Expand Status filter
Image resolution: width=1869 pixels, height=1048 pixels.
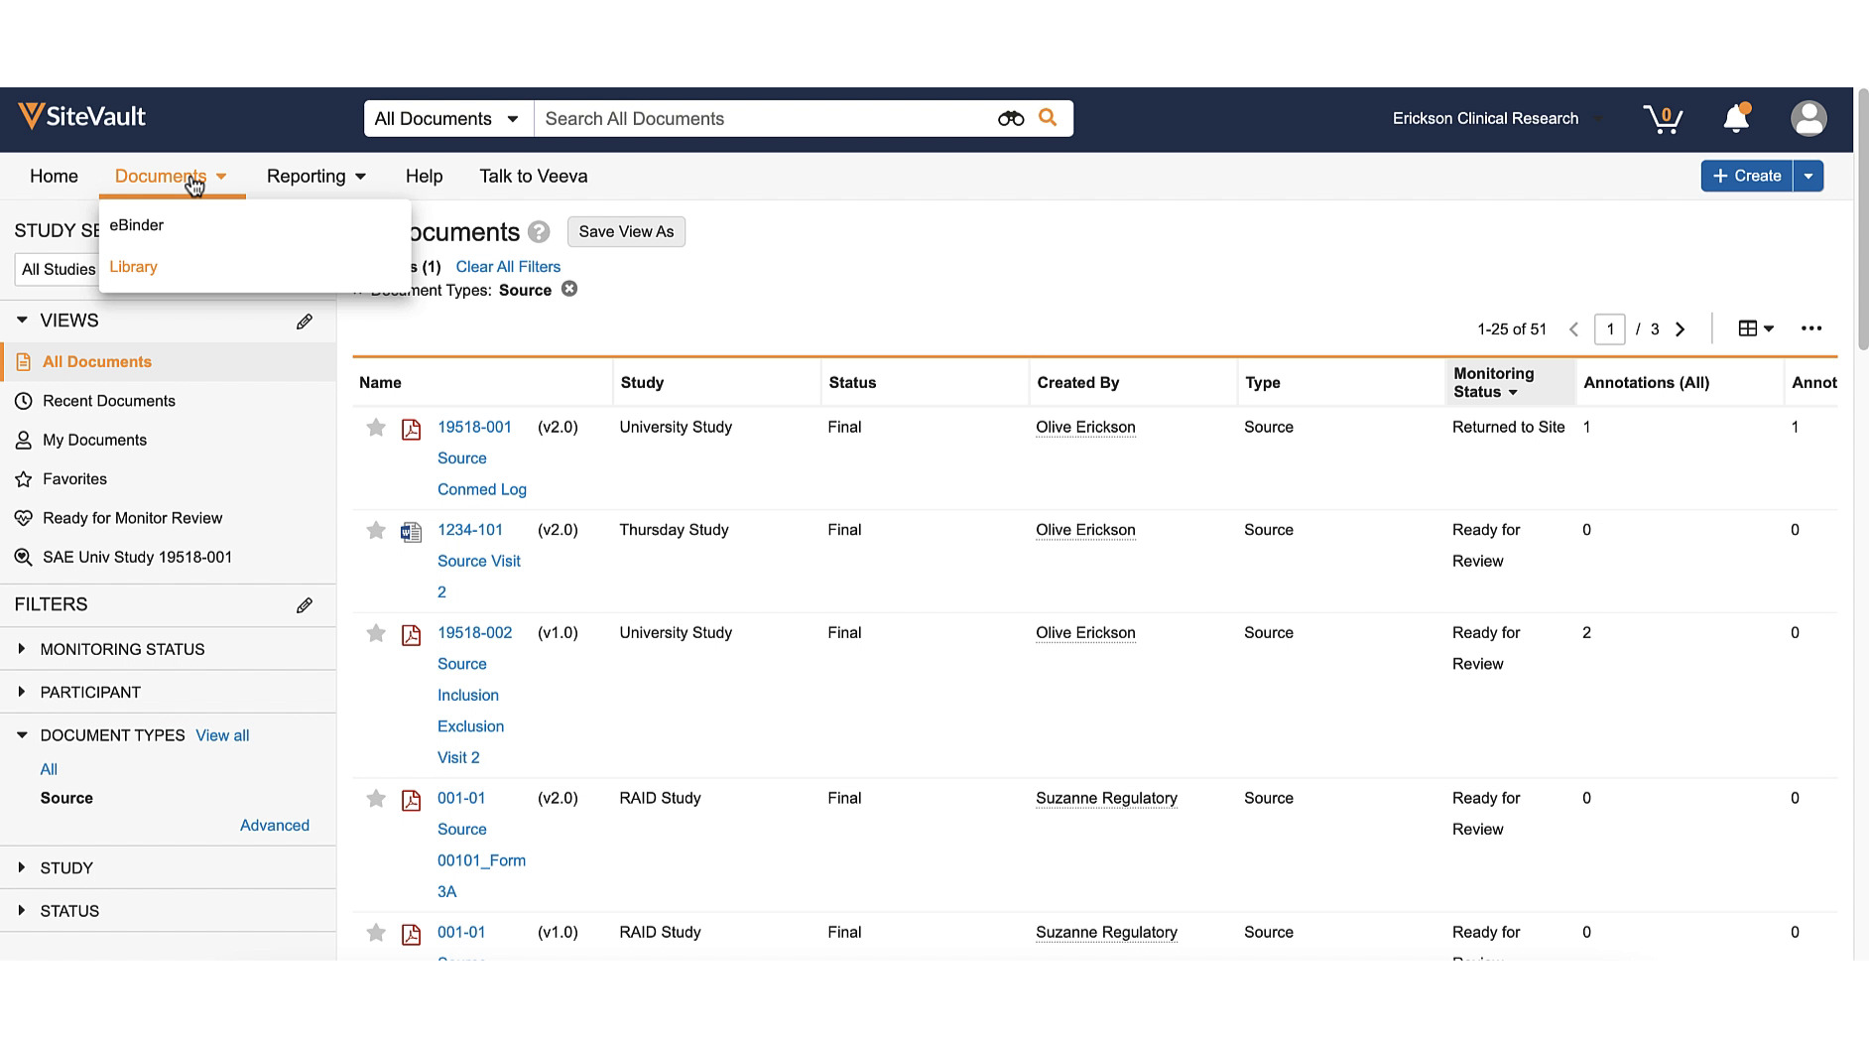[22, 910]
